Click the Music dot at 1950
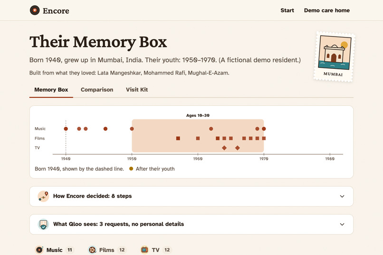The height and width of the screenshot is (255, 383). click(132, 129)
